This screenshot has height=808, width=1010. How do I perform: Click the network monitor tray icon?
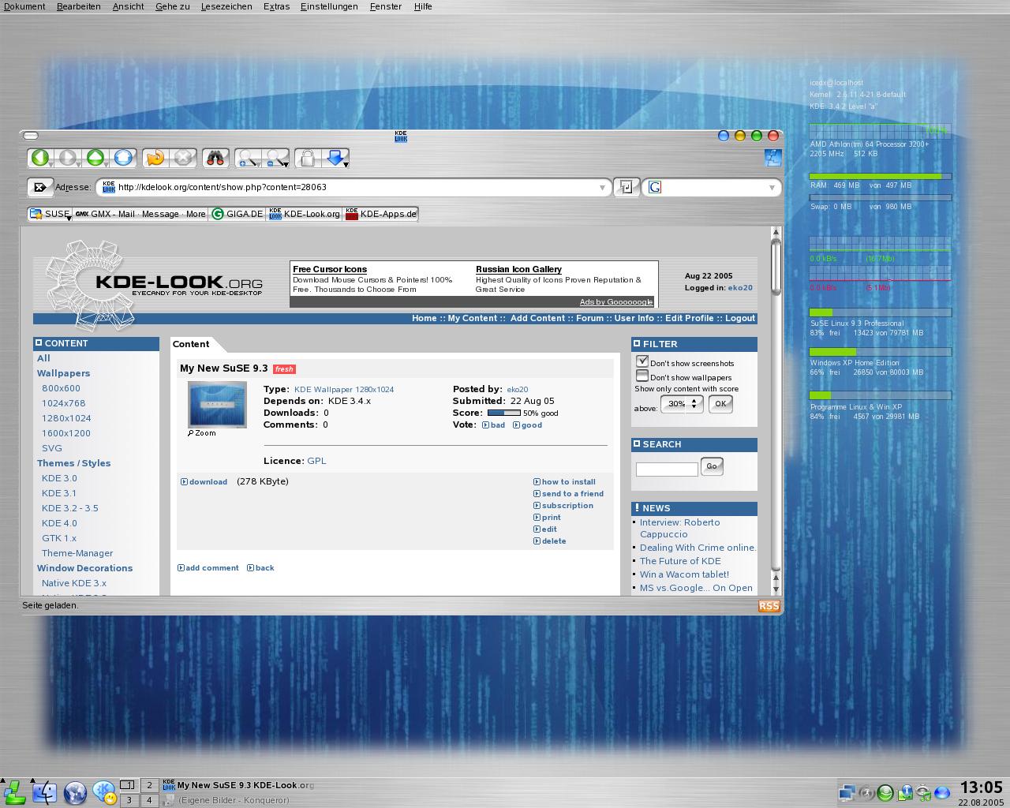847,792
